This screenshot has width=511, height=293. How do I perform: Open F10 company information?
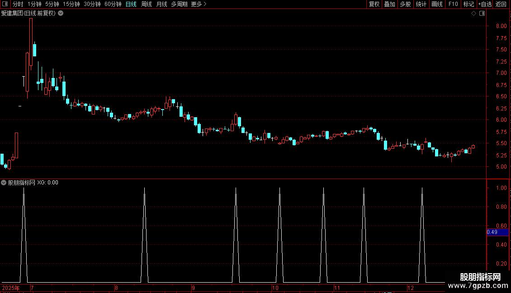point(453,4)
